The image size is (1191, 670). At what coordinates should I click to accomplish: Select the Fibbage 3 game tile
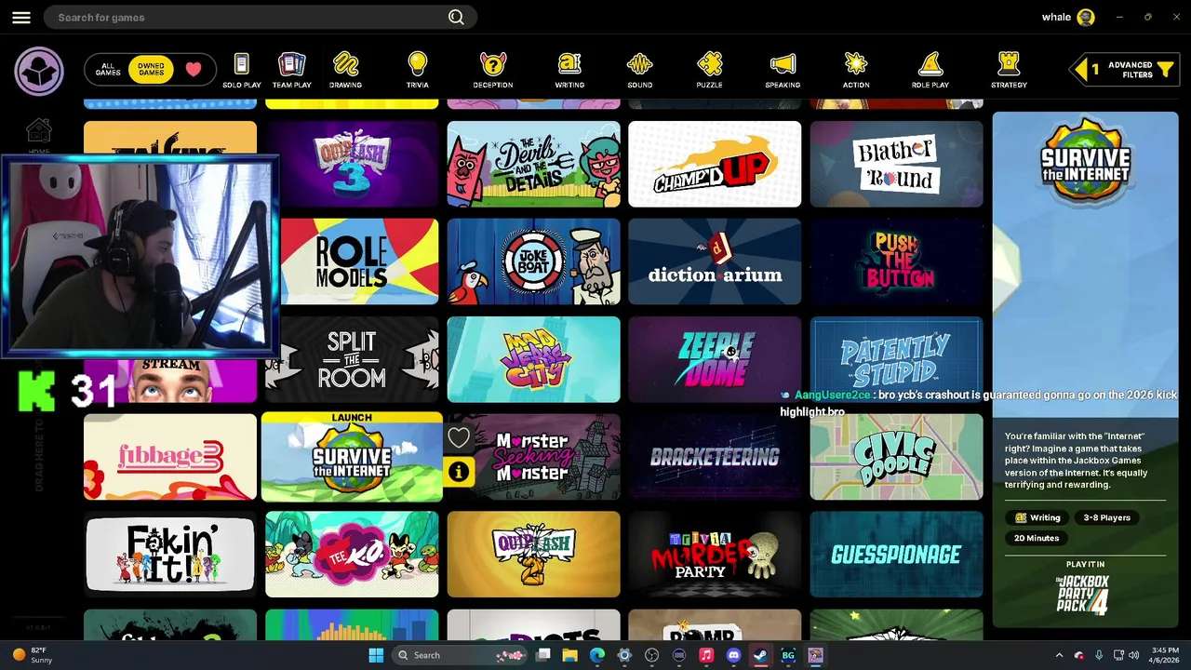170,457
